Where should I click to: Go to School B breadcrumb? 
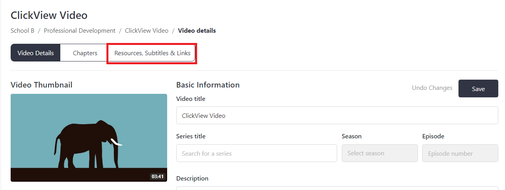[22, 30]
